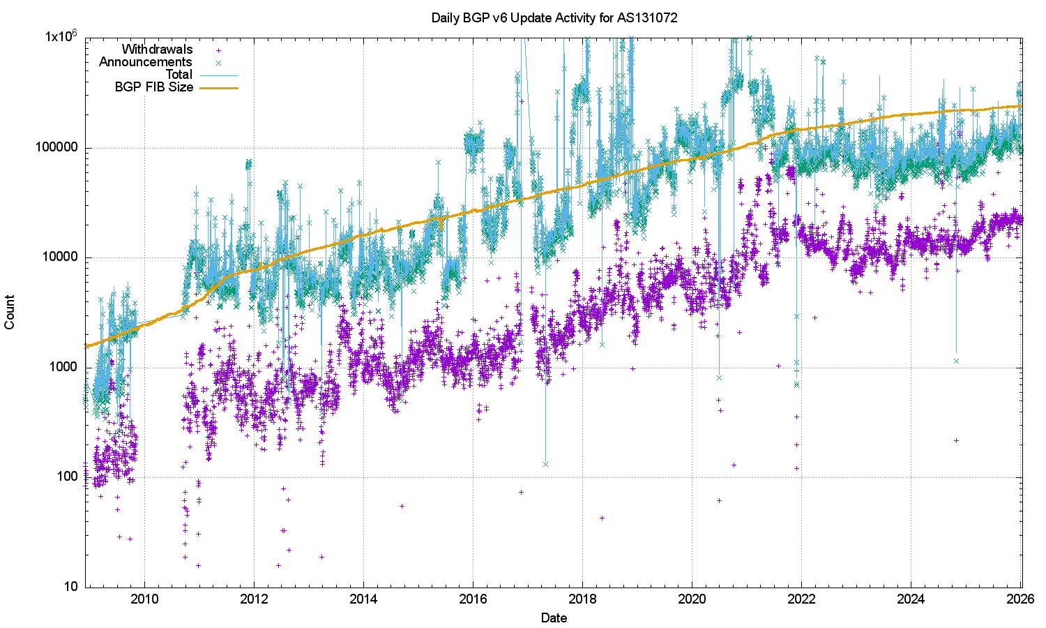
Task: Select the BGP FIB Size legend label
Action: [x=153, y=87]
